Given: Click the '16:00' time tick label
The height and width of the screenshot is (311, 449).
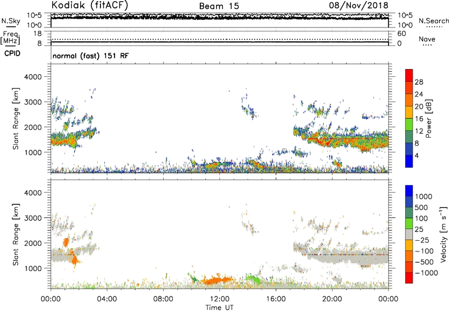Looking at the screenshot, I should (276, 299).
